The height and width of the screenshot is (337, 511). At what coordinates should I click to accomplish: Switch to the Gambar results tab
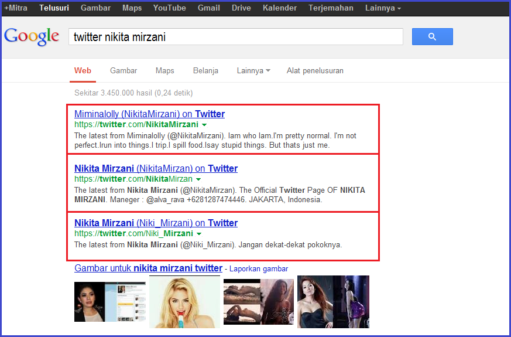124,71
